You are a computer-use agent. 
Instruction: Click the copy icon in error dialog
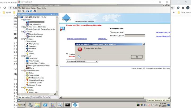(79, 56)
